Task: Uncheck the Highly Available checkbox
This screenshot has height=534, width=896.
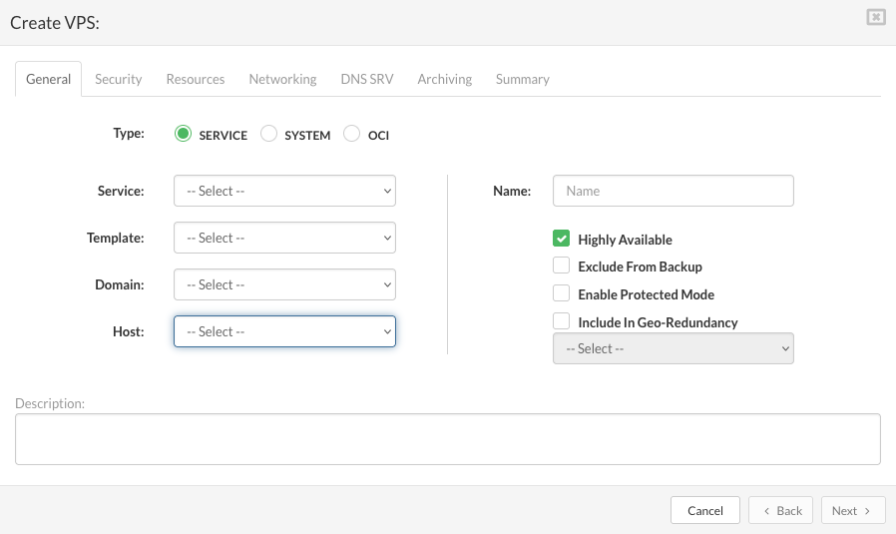Action: coord(561,239)
